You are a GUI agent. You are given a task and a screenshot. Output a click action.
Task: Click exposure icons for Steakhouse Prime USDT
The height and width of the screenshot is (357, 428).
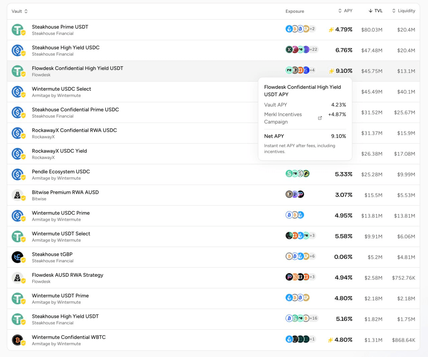coord(300,29)
